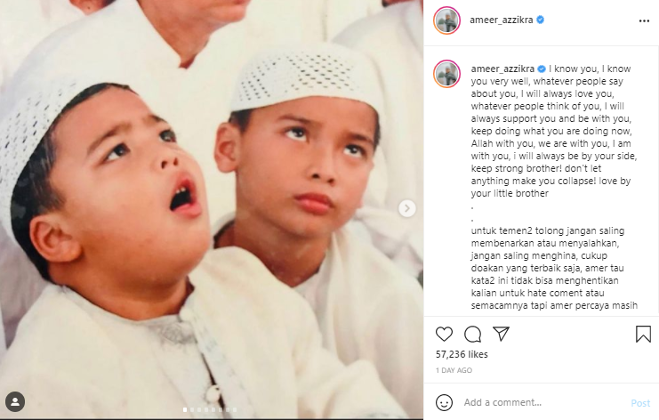
Task: Click the main photo of two boys
Action: point(212,209)
